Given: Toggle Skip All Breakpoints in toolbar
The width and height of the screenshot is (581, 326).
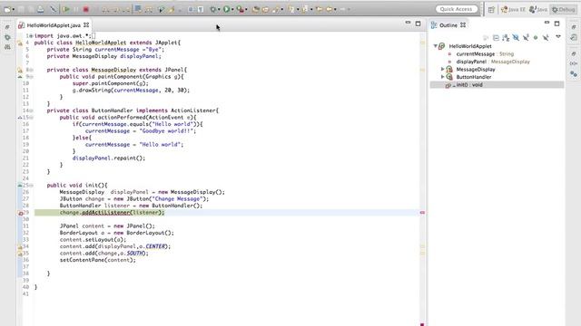Looking at the screenshot, I should coord(53,9).
